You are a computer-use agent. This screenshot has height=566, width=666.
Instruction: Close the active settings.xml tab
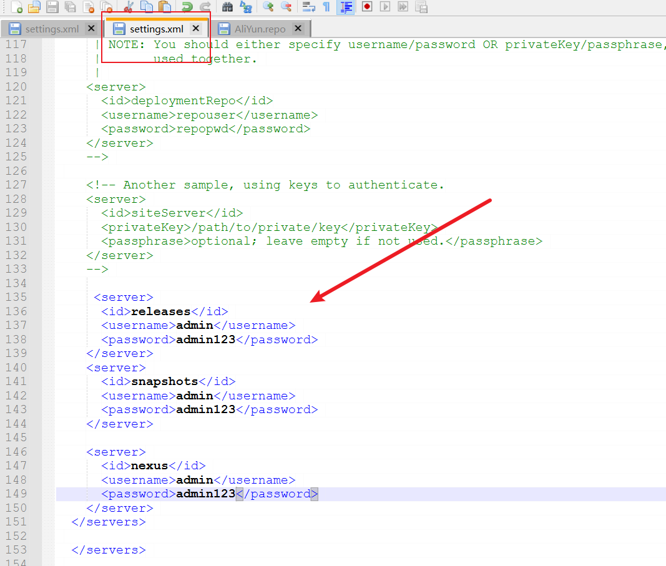[x=195, y=29]
